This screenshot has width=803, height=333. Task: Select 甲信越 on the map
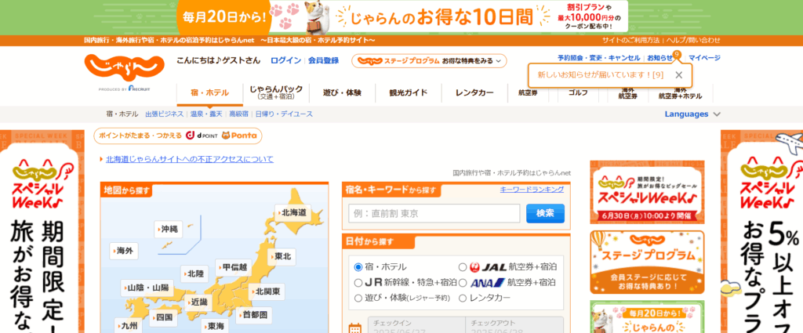[234, 267]
